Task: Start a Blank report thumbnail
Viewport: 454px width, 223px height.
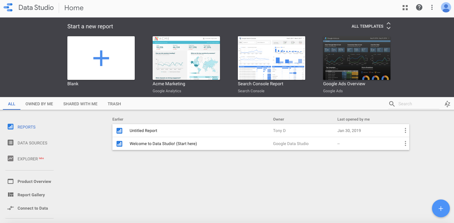Action: [101, 58]
